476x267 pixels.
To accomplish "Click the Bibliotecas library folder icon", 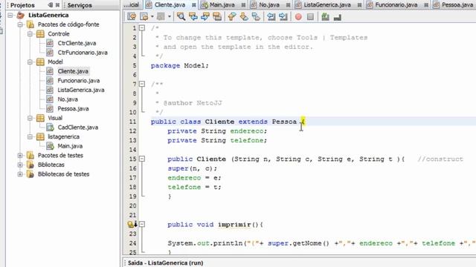I will (x=30, y=165).
